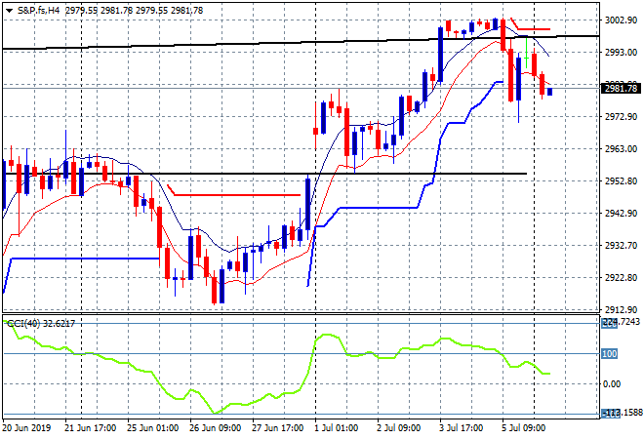Click the 2972.90 price axis label

(x=621, y=117)
